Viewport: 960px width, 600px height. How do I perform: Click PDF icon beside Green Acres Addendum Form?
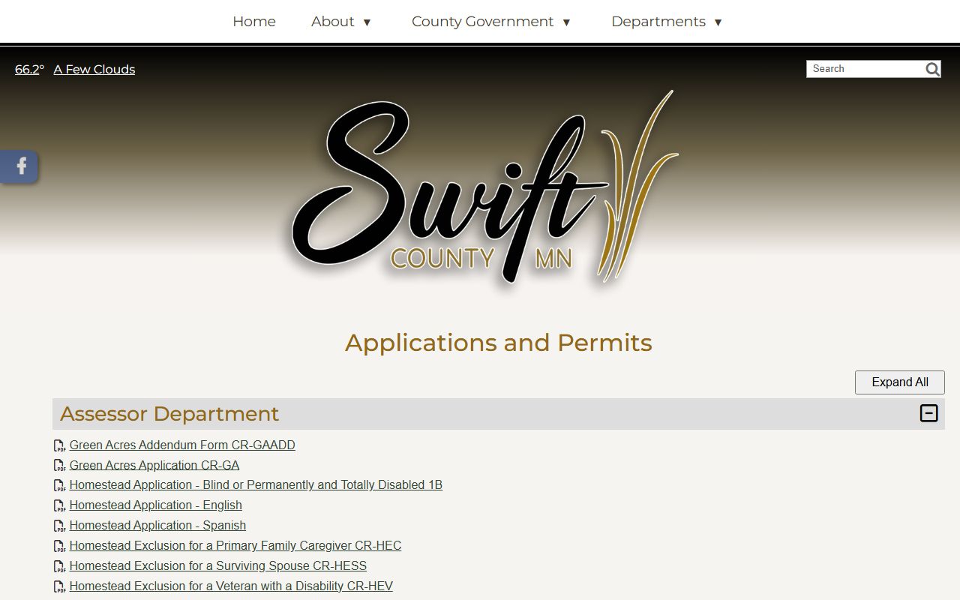[x=59, y=445]
